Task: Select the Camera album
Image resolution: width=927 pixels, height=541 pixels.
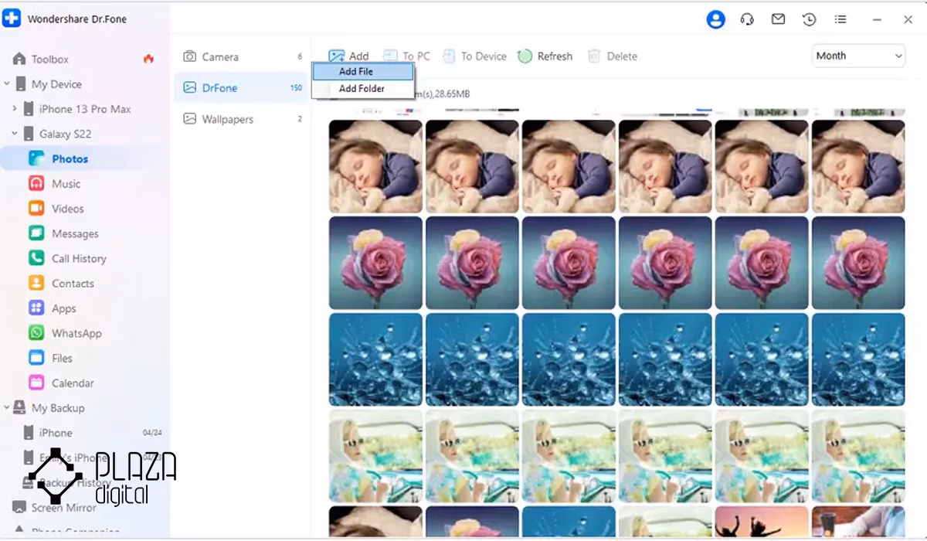Action: click(x=241, y=56)
